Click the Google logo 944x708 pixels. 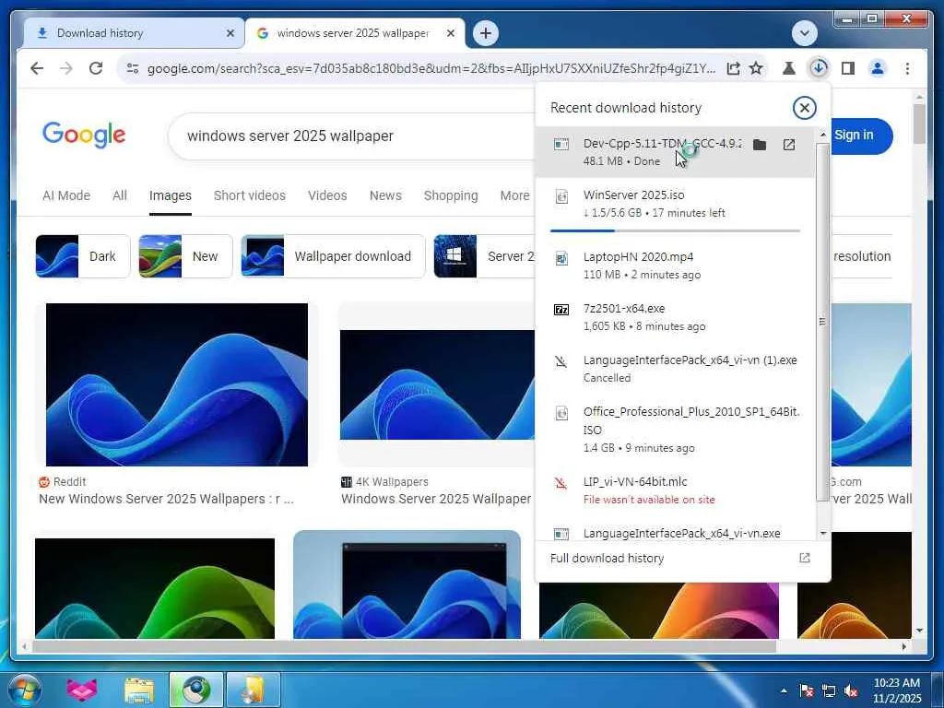tap(84, 135)
